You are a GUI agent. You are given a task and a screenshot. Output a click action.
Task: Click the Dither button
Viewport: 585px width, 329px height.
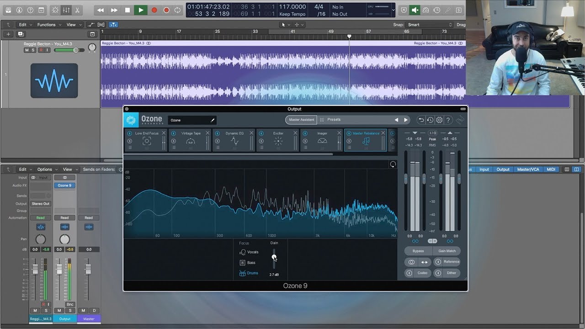click(447, 273)
